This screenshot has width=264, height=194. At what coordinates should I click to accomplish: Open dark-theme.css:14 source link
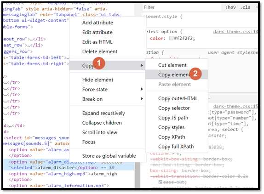click(x=235, y=32)
